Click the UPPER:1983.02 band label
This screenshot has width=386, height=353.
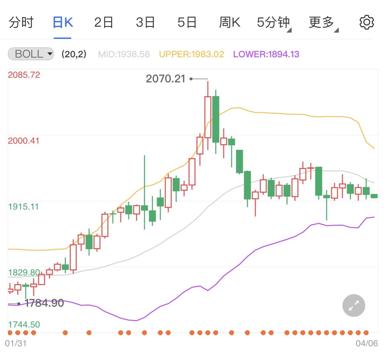[x=191, y=54]
